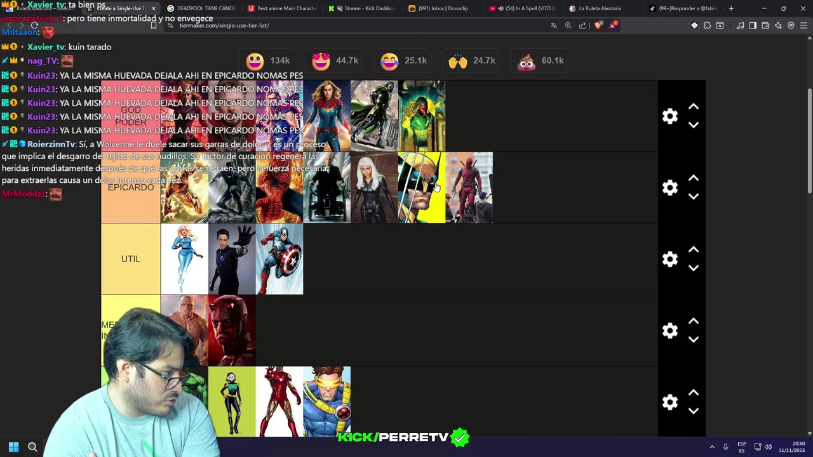Open the Windows Start menu
813x457 pixels.
pos(13,447)
